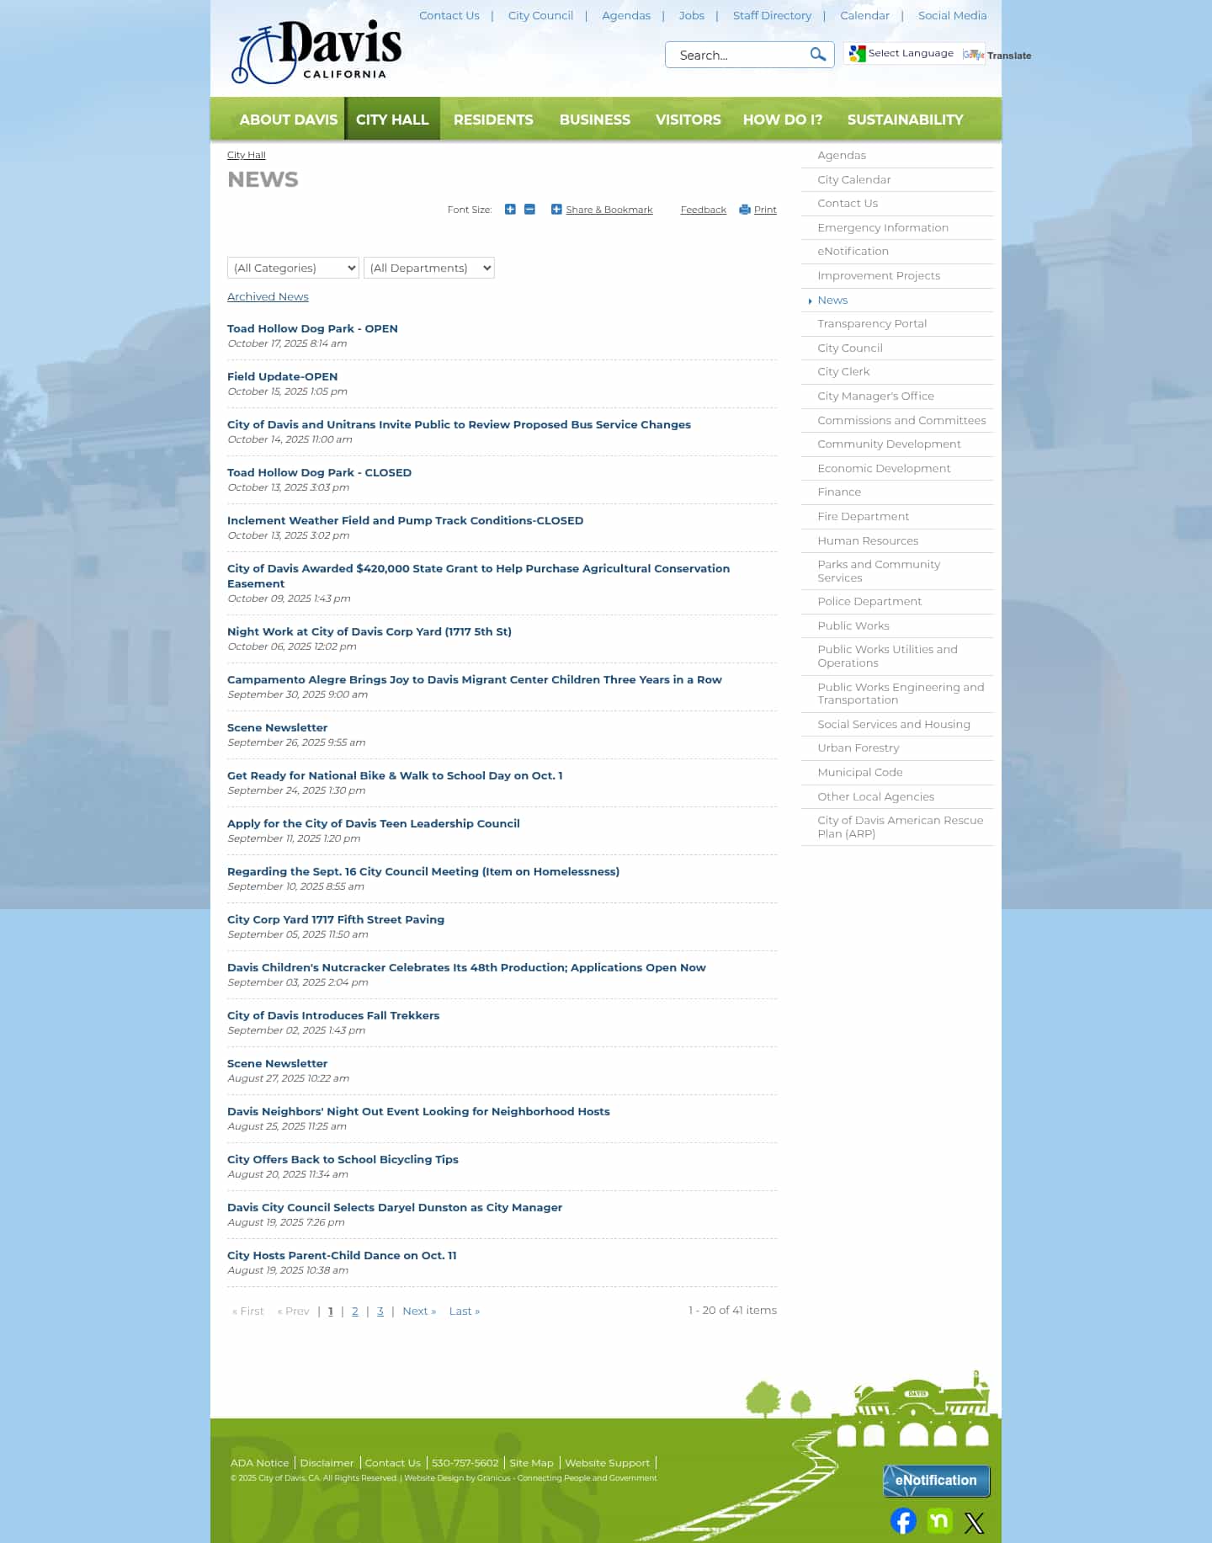Select Emergency Information in the sidebar
Image resolution: width=1212 pixels, height=1543 pixels.
point(883,228)
